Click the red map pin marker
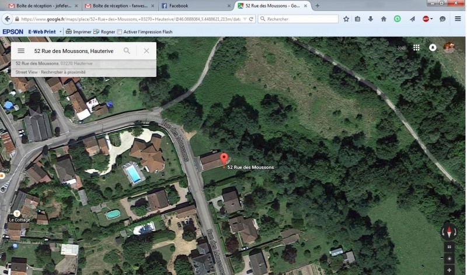 coord(224,159)
